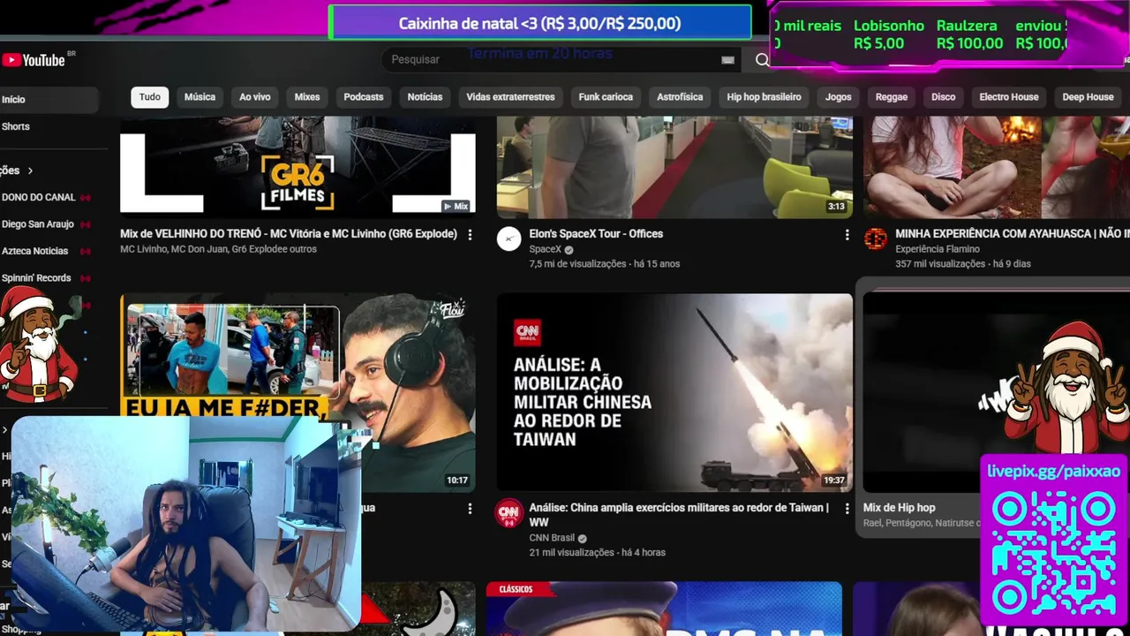The width and height of the screenshot is (1130, 636).
Task: Play the CNN Taiwan análise thumbnail
Action: pyautogui.click(x=674, y=393)
